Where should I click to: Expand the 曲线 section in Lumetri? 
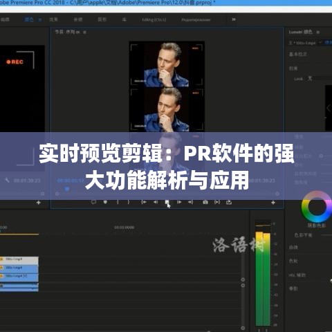click(293, 248)
